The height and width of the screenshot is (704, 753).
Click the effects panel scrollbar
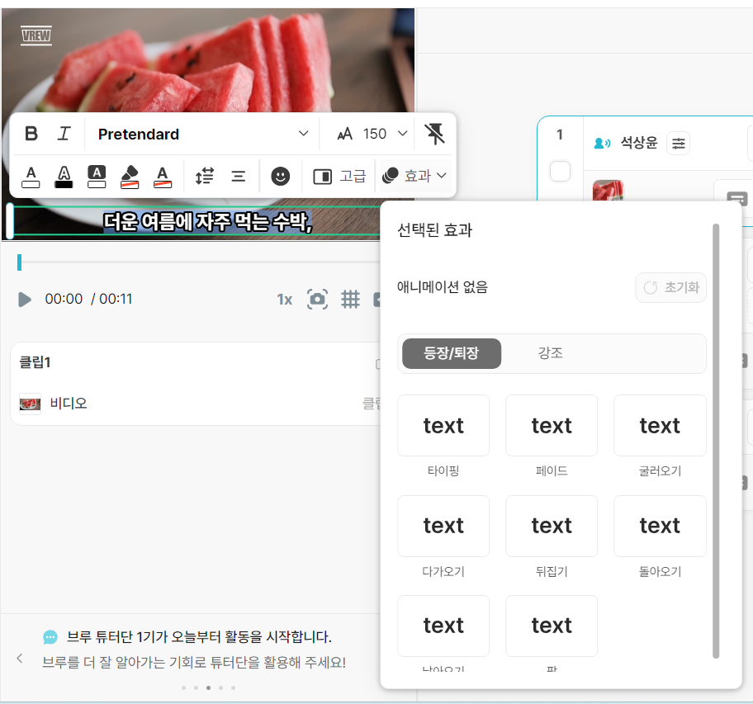tap(716, 441)
